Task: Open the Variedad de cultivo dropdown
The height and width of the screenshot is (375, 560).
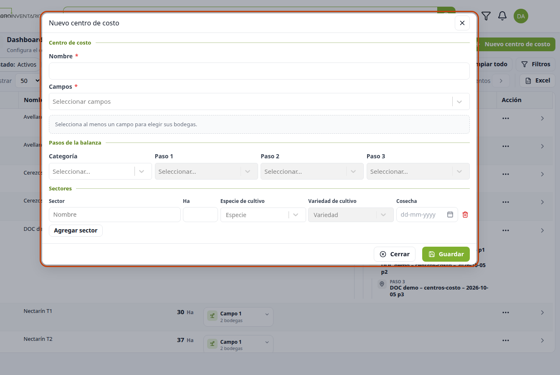Action: (x=351, y=215)
